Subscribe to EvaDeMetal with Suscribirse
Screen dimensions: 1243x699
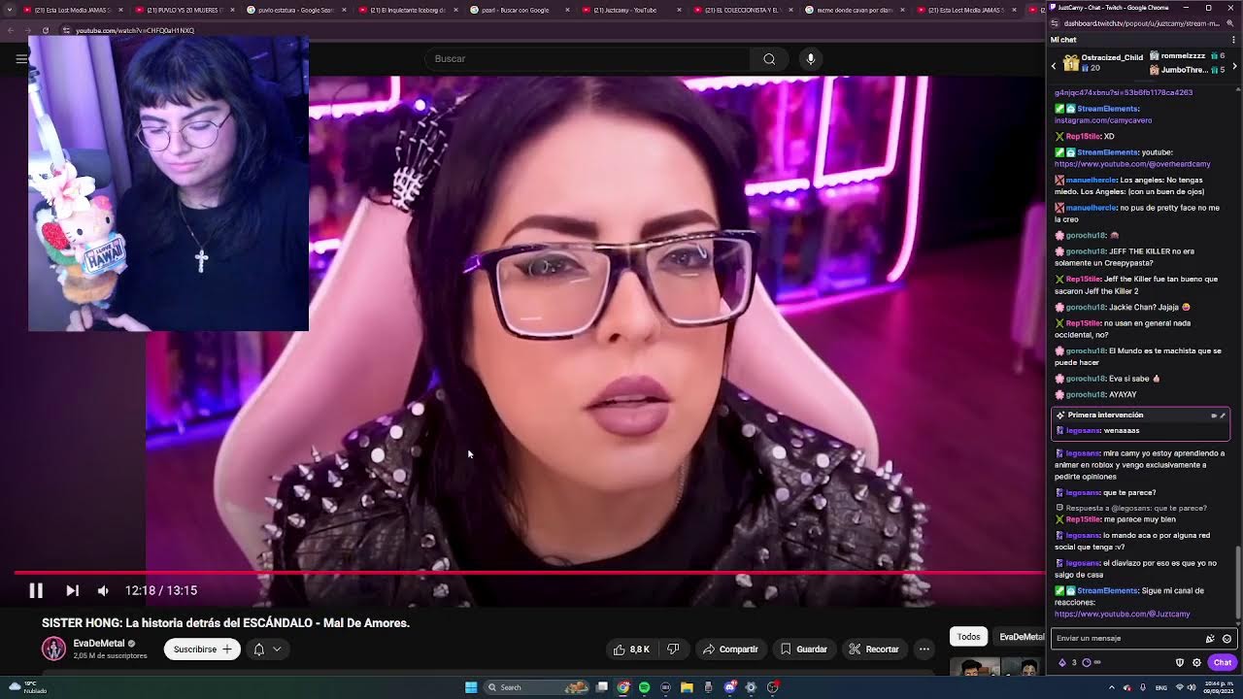202,649
